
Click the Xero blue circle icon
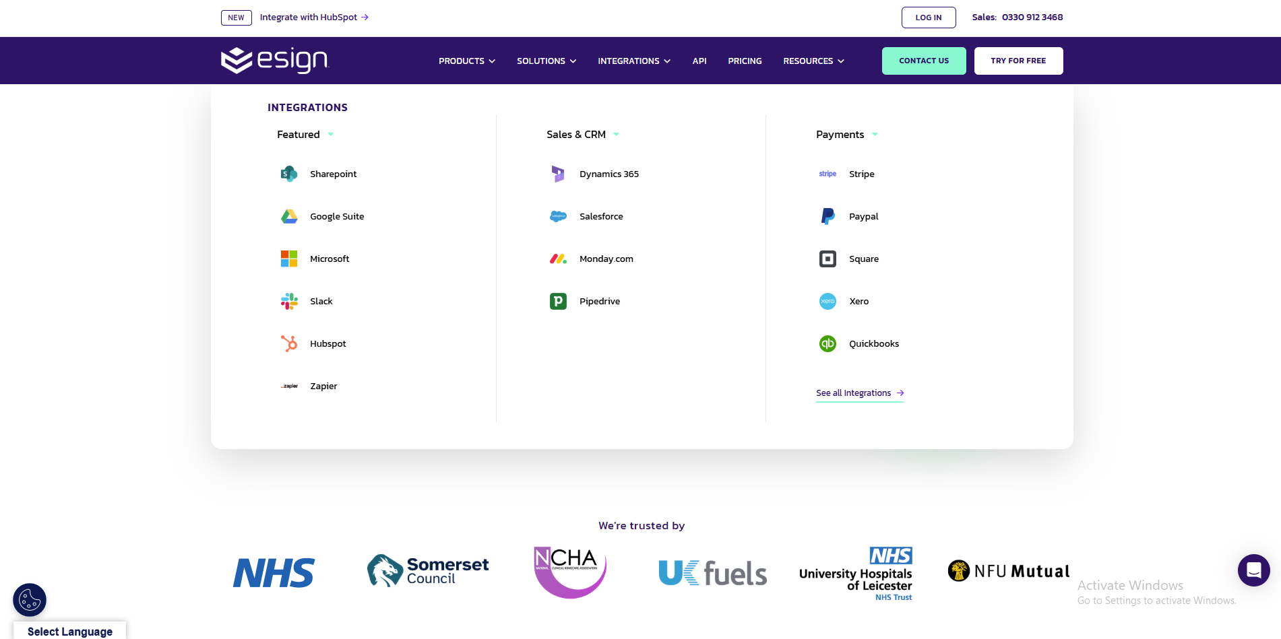coord(827,301)
